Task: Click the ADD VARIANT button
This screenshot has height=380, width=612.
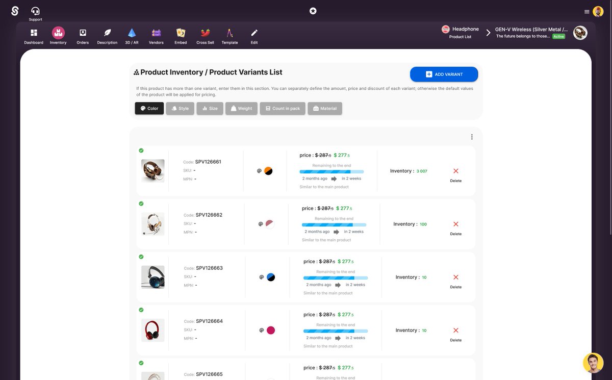Action: (x=444, y=74)
